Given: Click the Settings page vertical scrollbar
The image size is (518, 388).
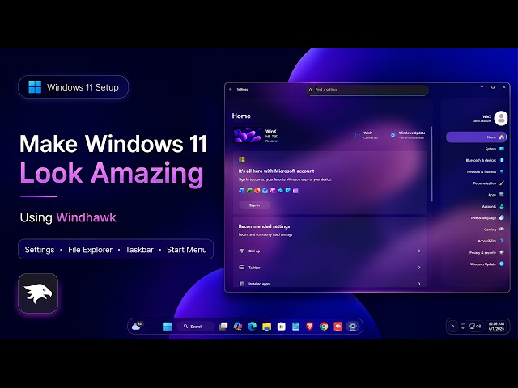Looking at the screenshot, I should tap(431, 164).
